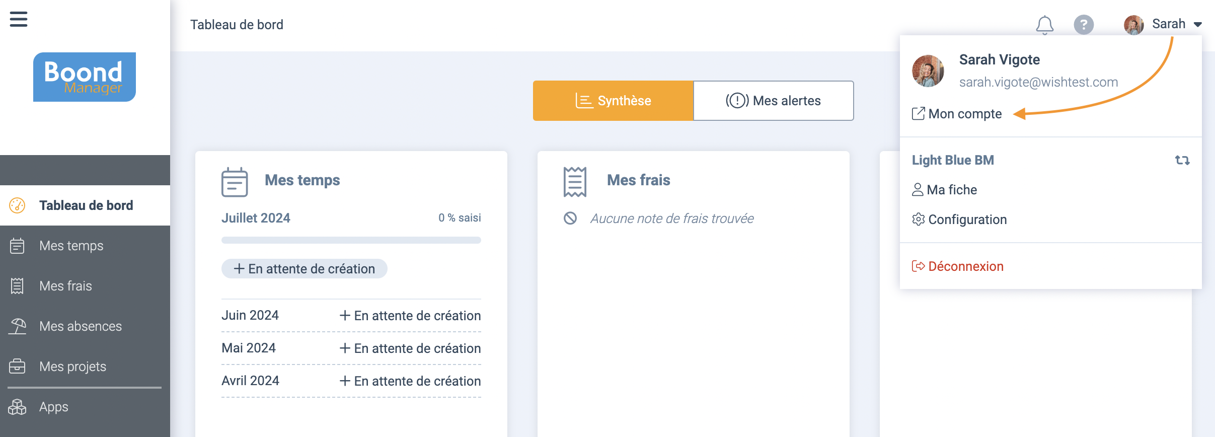Switch to the Mes alertes tab
Image resolution: width=1215 pixels, height=437 pixels.
coord(773,101)
